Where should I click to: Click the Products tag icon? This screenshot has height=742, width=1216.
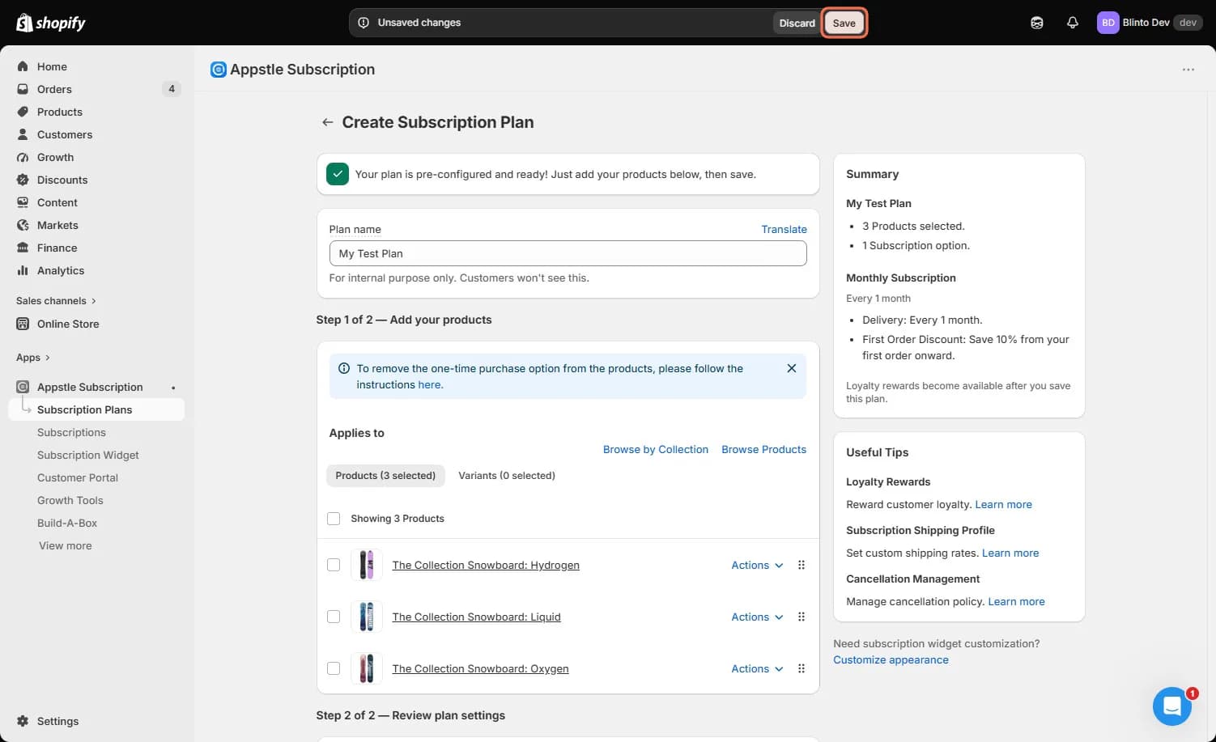click(x=23, y=112)
